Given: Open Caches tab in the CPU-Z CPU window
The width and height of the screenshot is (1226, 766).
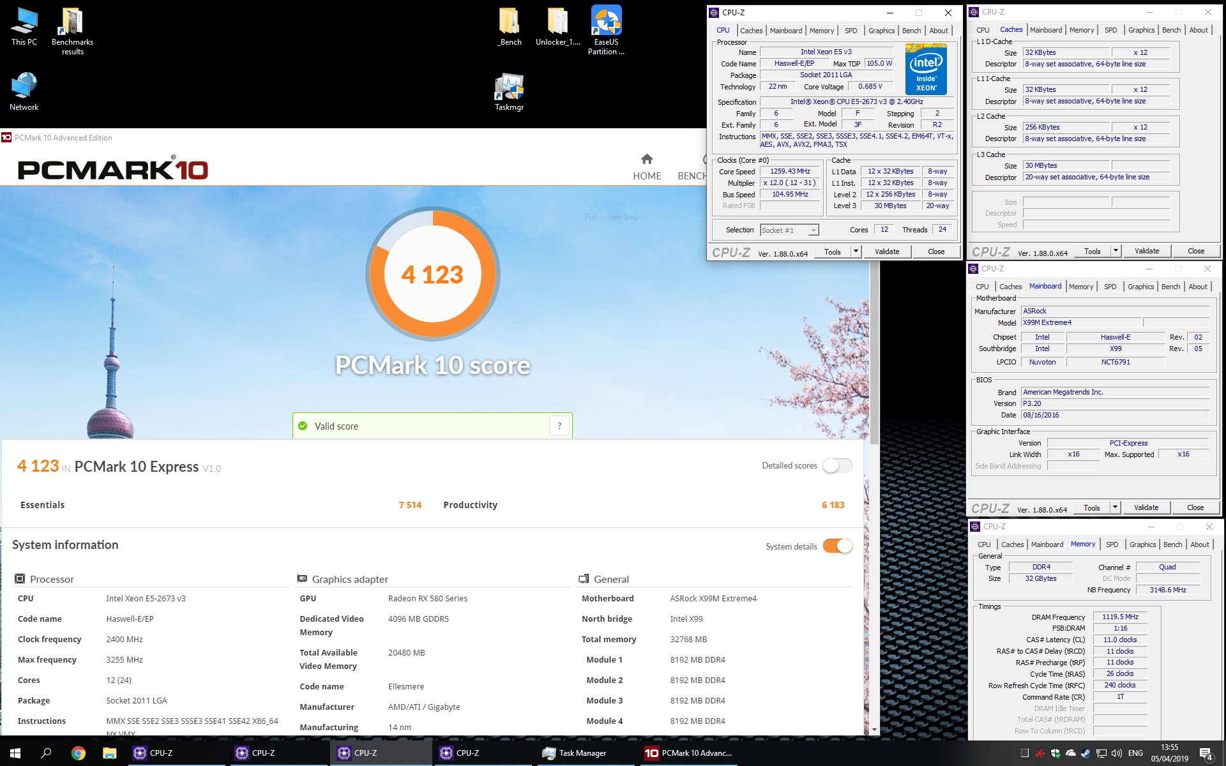Looking at the screenshot, I should pos(751,31).
